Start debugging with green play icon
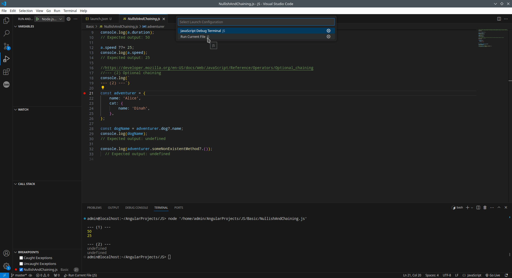Viewport: 512px width, 278px height. tap(38, 19)
